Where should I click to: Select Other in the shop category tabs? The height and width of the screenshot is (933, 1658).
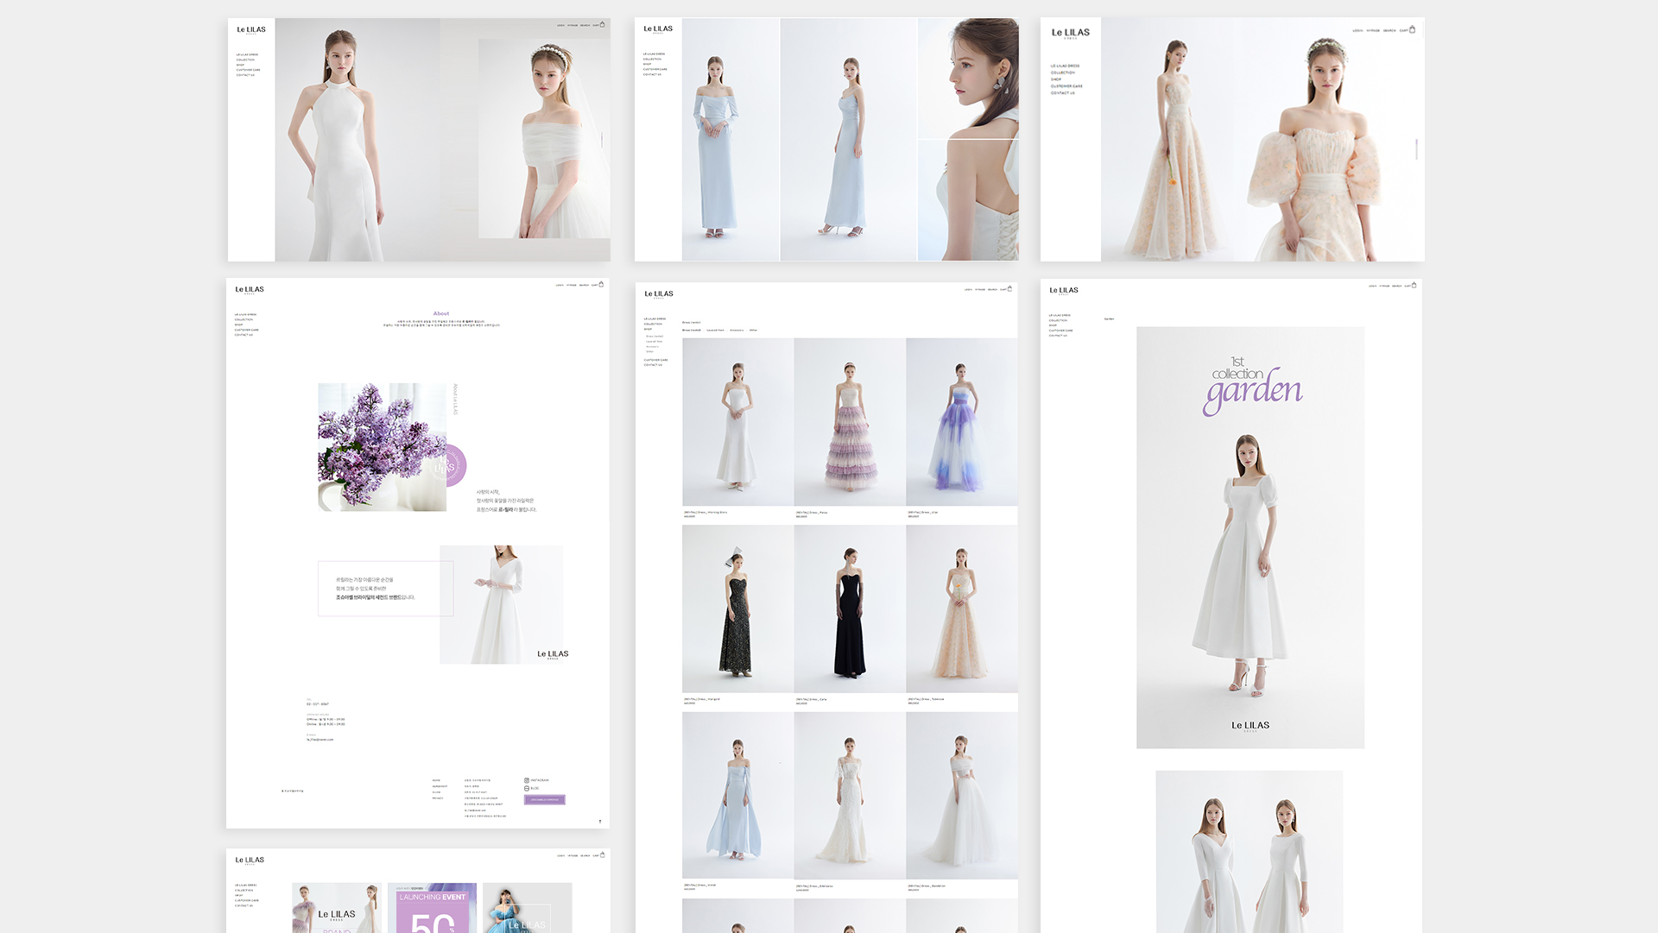[753, 330]
